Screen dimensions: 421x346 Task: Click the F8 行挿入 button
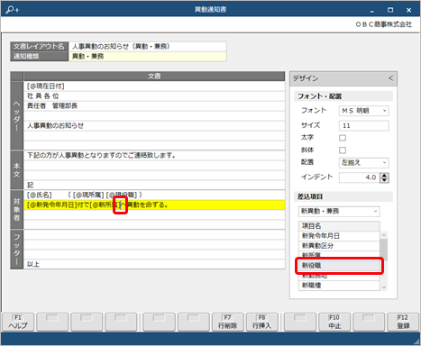(x=261, y=322)
